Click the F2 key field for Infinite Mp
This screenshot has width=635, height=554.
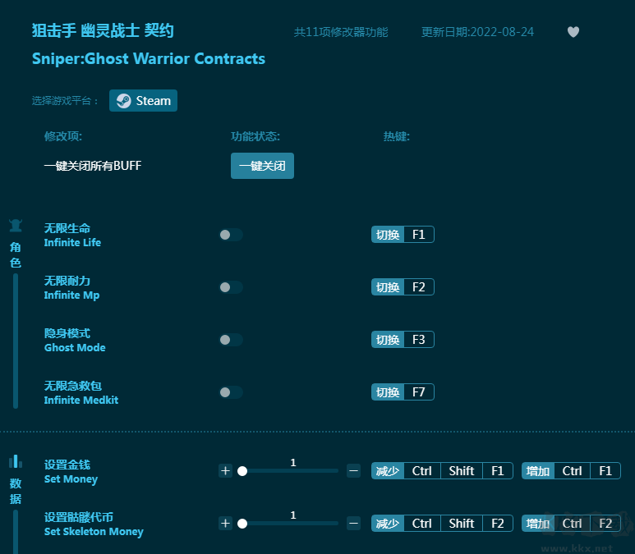pos(419,287)
